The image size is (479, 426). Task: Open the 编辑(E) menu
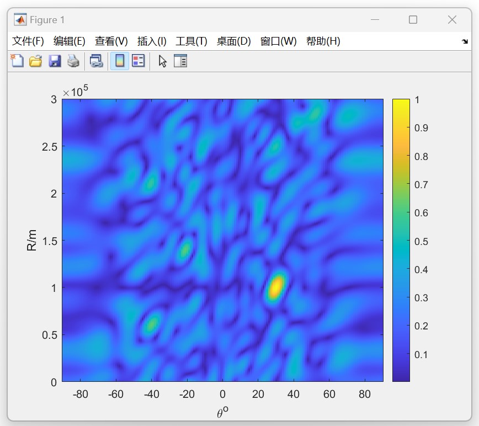[x=69, y=41]
